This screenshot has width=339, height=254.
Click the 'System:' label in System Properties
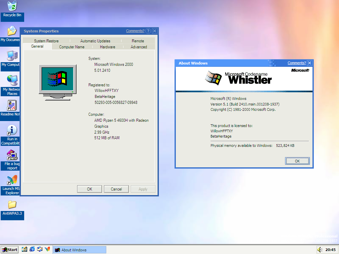pyautogui.click(x=94, y=59)
